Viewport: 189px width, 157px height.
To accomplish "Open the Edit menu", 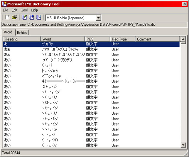I will (x=14, y=10).
